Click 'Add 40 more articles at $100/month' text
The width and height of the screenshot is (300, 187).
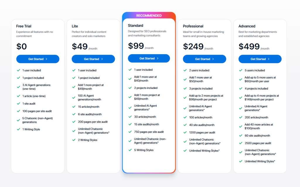(x=259, y=126)
